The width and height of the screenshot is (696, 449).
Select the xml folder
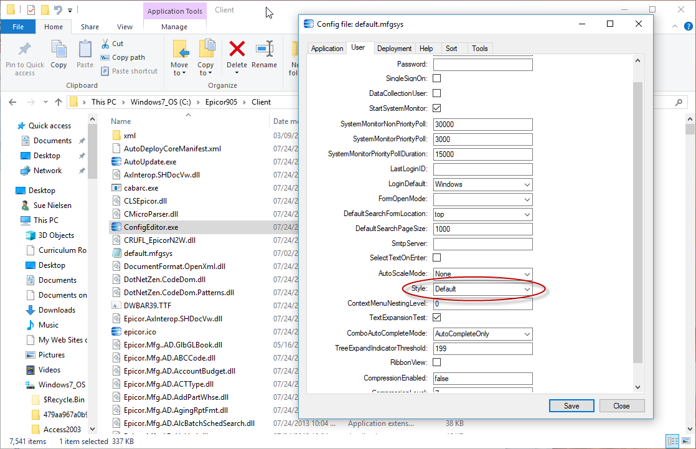click(x=129, y=136)
